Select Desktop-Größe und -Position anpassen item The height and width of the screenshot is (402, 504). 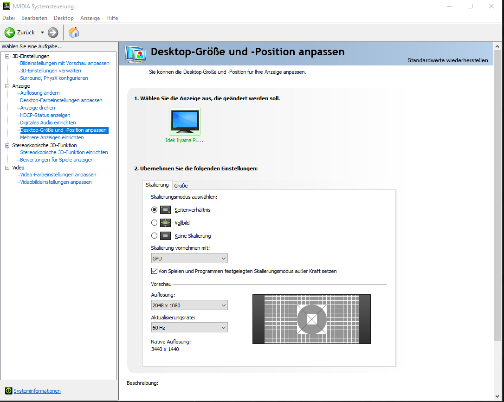64,130
